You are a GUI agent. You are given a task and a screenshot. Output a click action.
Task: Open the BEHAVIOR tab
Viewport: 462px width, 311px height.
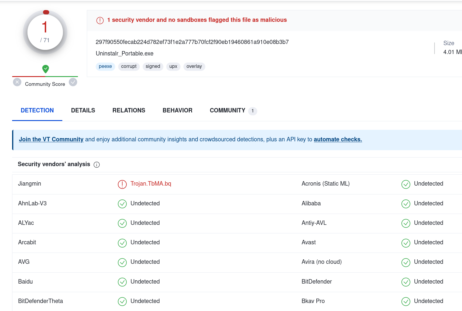[178, 110]
